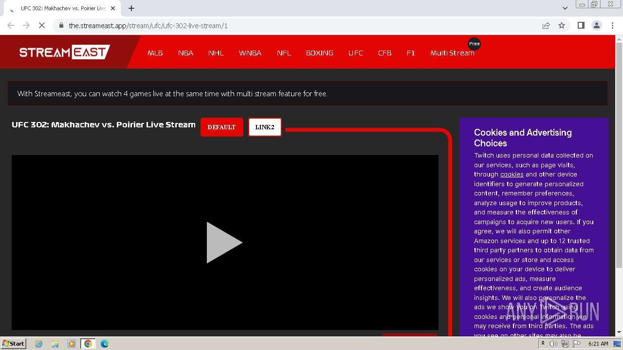
Task: Close the UFC 302 browser tab
Action: point(113,8)
